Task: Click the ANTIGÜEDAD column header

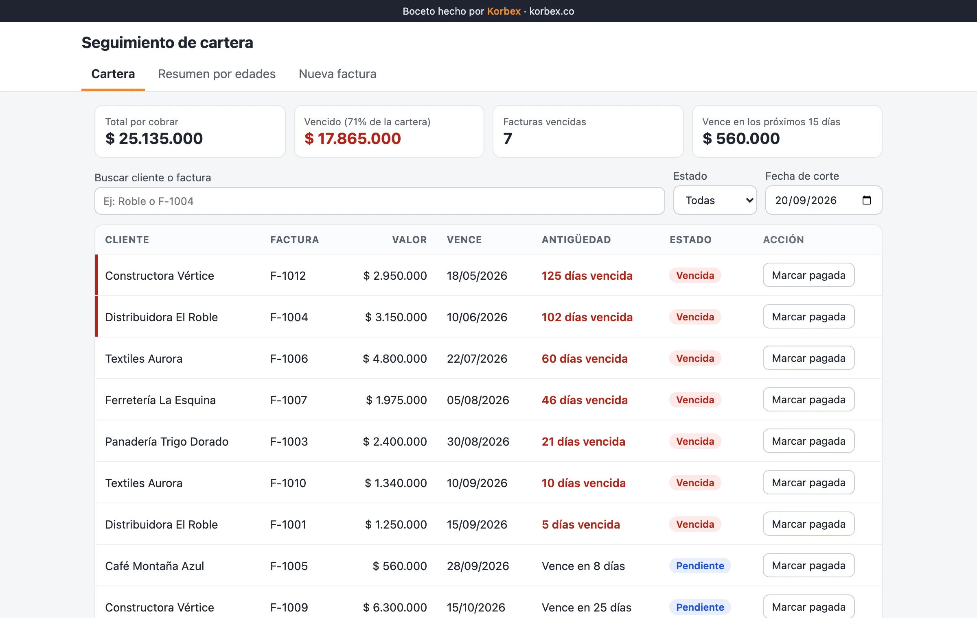Action: point(576,239)
